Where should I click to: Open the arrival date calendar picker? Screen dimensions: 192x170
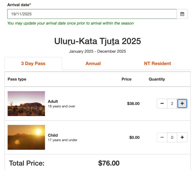(182, 14)
